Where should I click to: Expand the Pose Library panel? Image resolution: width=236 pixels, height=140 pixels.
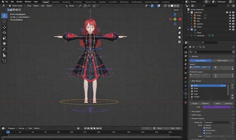(x=196, y=112)
